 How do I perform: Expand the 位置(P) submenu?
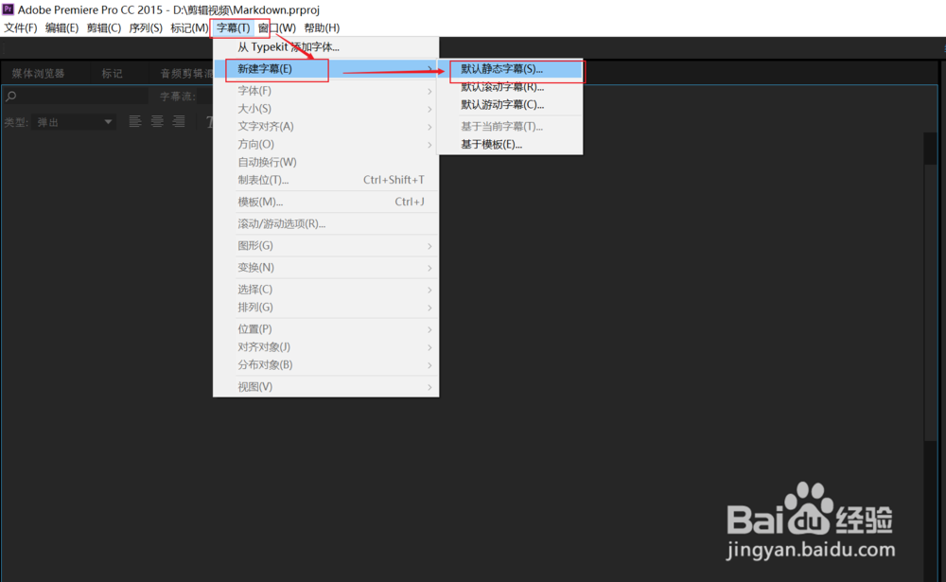[325, 329]
